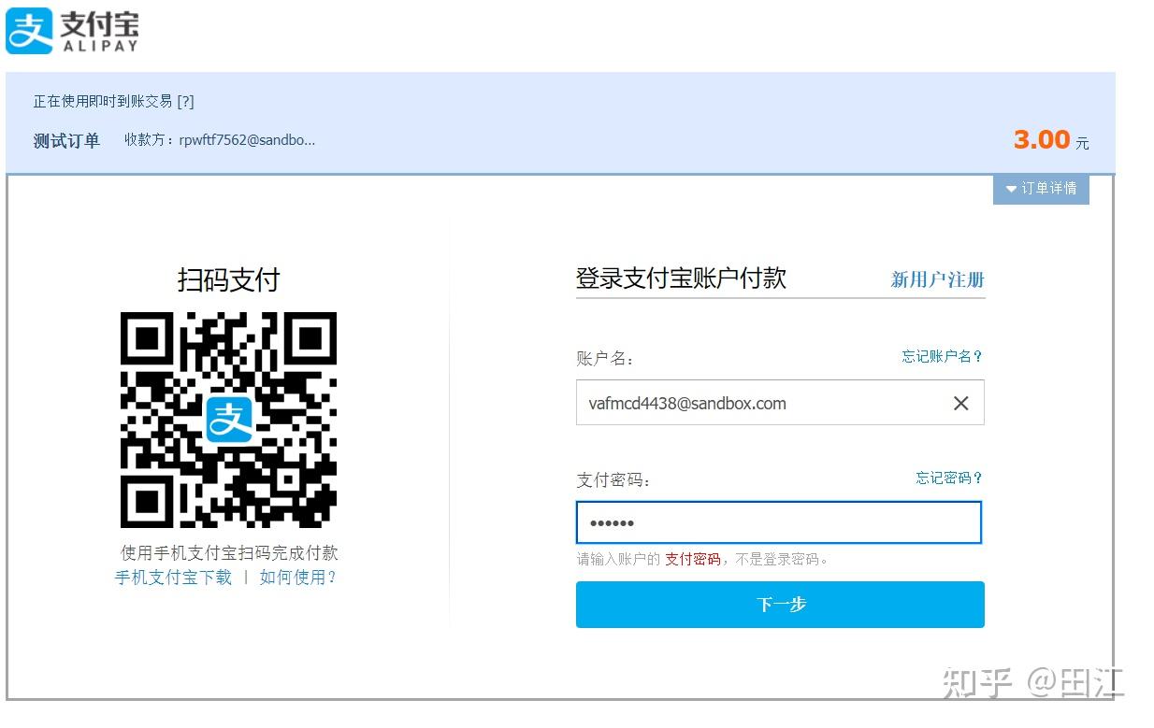Screen dimensions: 1154x728
Task: Click the 扫码支付 heading
Action: click(x=228, y=279)
